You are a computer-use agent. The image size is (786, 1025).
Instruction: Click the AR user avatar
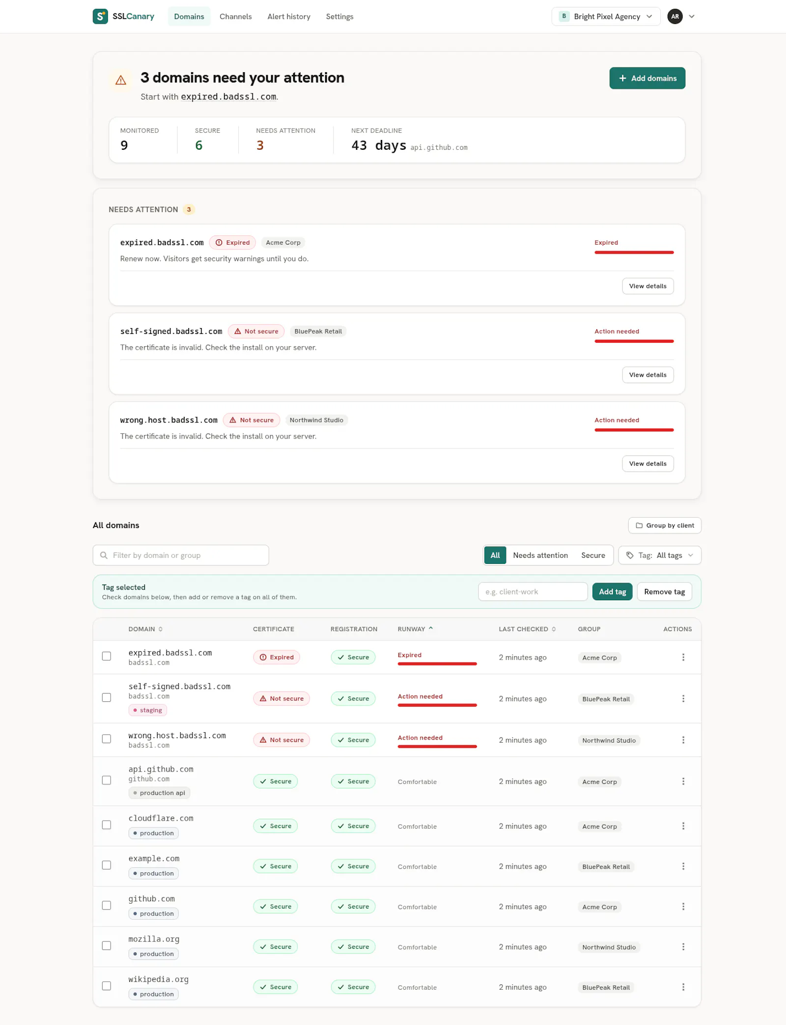[675, 16]
